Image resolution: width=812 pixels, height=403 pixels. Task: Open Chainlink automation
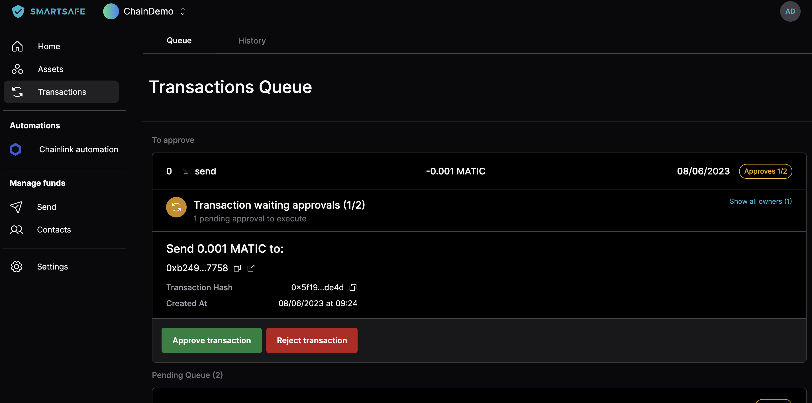(x=78, y=149)
